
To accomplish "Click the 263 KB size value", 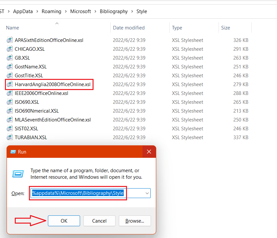I will [241, 58].
